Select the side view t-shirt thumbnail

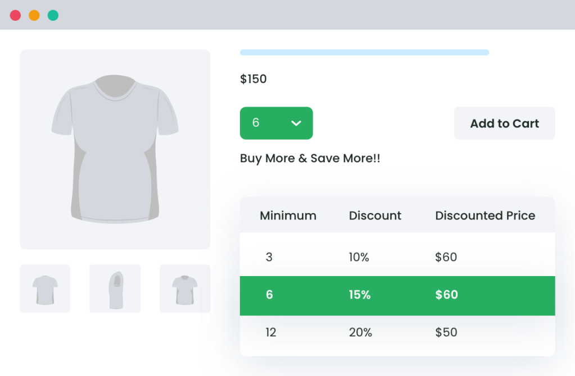point(115,288)
